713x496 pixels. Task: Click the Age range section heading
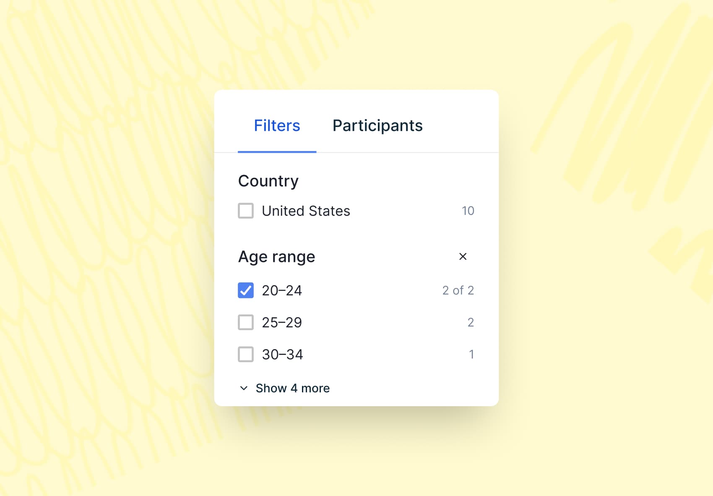pyautogui.click(x=276, y=256)
